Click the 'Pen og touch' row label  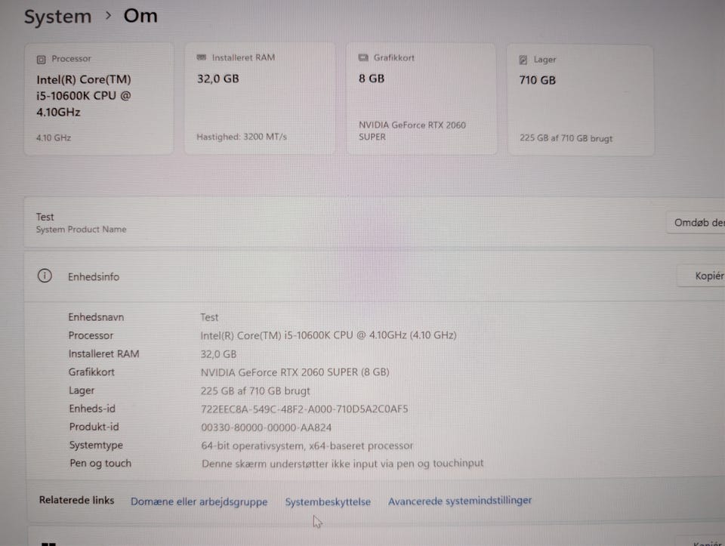point(100,463)
